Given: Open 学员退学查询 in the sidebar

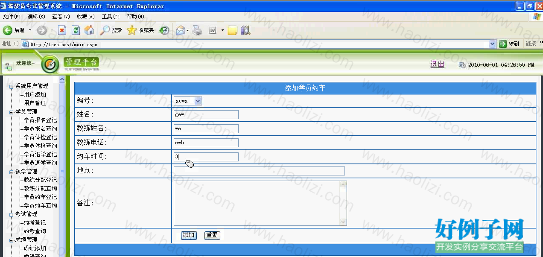Looking at the screenshot, I should tap(41, 163).
